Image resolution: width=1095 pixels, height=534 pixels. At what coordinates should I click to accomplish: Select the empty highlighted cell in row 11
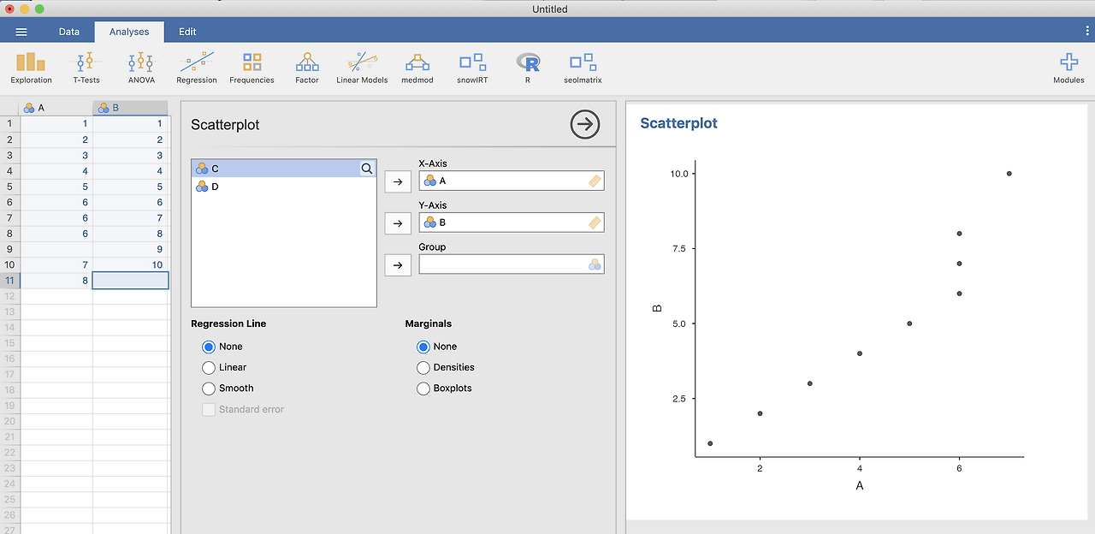click(x=130, y=280)
